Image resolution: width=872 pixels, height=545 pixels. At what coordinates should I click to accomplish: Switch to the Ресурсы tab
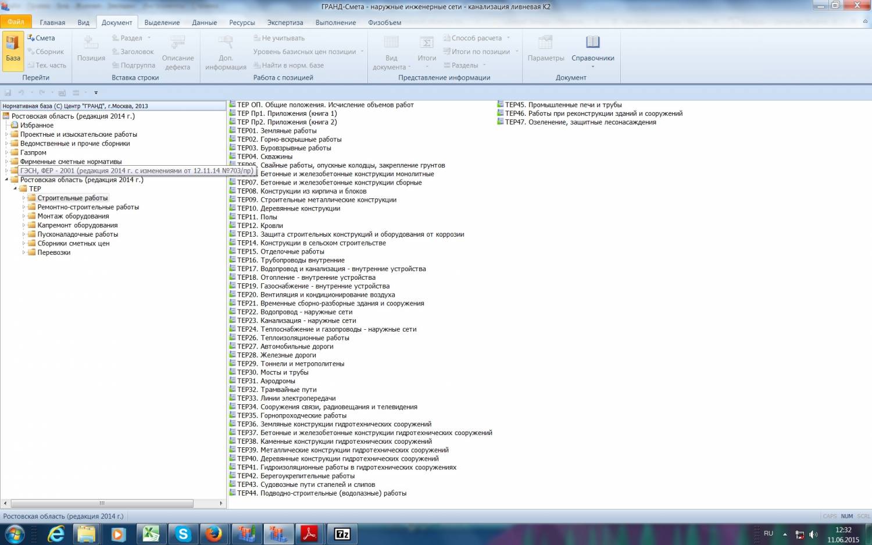pos(242,23)
